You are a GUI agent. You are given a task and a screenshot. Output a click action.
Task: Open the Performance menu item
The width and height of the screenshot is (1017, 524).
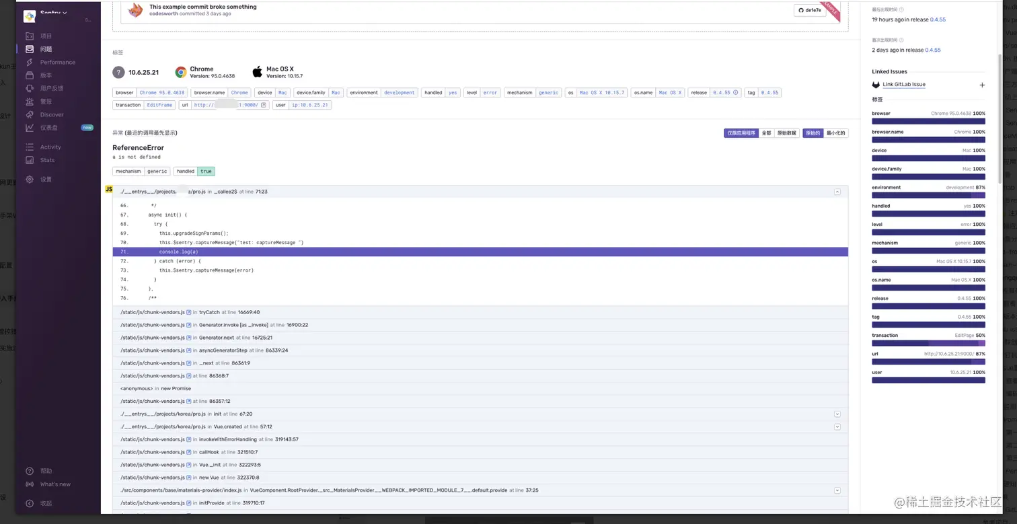click(58, 63)
